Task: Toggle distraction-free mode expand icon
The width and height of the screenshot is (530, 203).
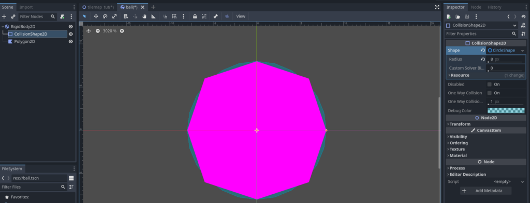Action: pos(437,7)
